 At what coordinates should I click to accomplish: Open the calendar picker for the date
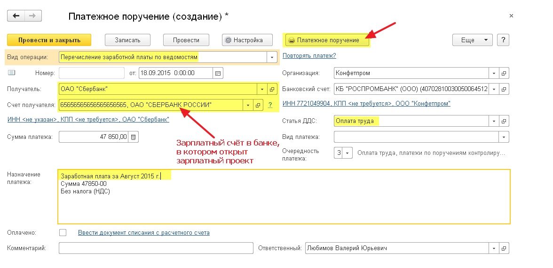click(218, 73)
